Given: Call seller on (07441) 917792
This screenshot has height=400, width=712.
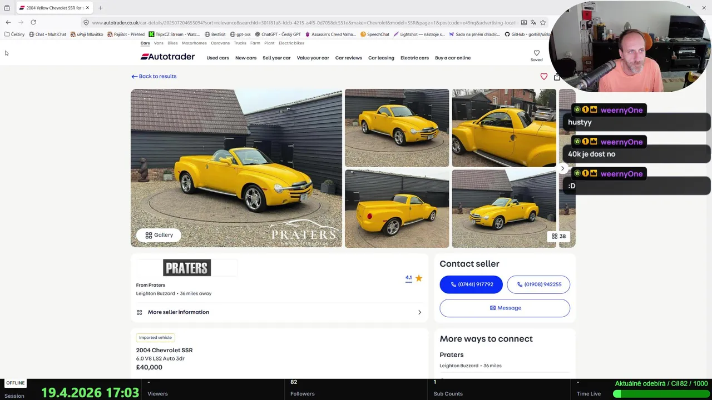Looking at the screenshot, I should coord(471,284).
